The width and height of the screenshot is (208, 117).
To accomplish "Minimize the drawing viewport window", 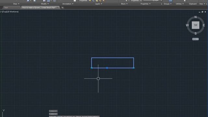I will coord(200,12).
